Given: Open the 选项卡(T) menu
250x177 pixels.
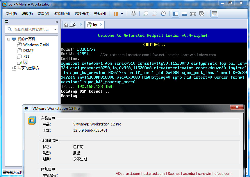Looking at the screenshot, I should 82,14.
